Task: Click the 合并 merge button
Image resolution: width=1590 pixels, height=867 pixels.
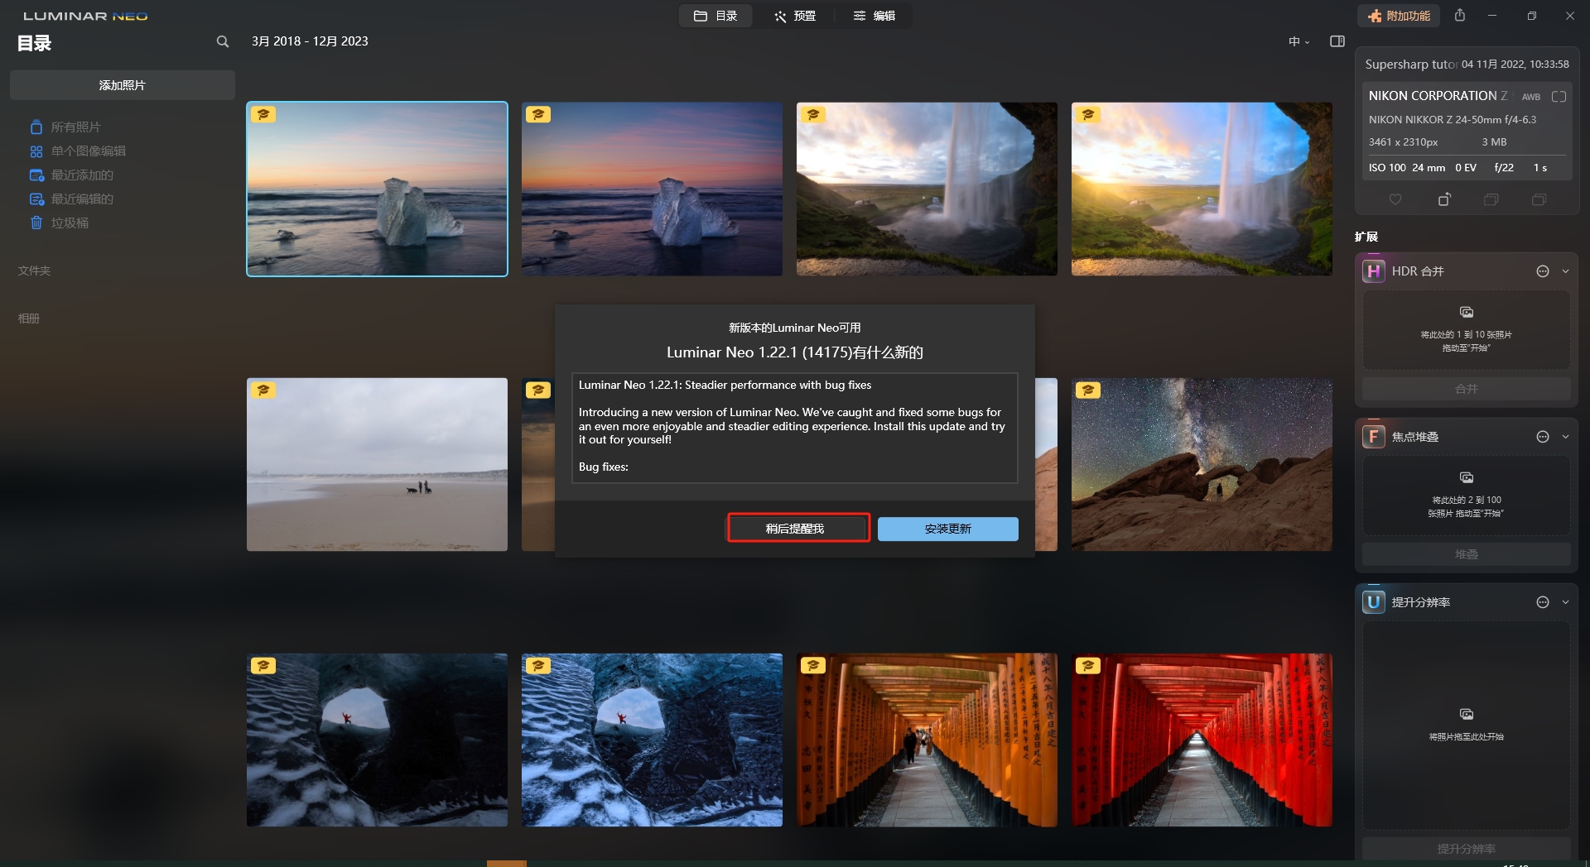Action: pos(1467,389)
